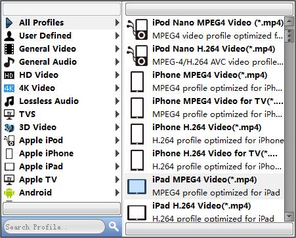Choose the 3D Video globe icon

click(9, 127)
